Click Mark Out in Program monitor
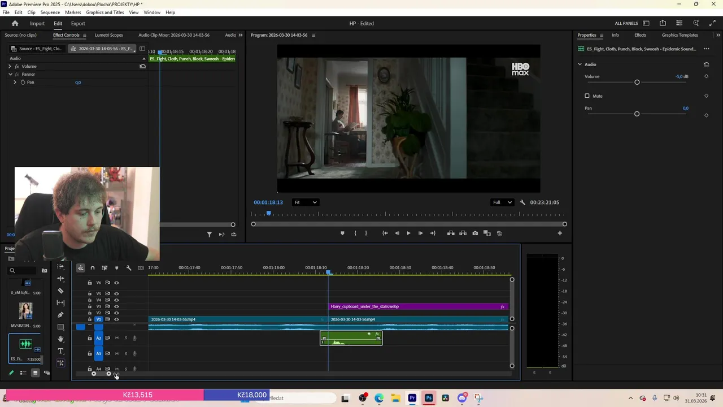 click(x=366, y=233)
